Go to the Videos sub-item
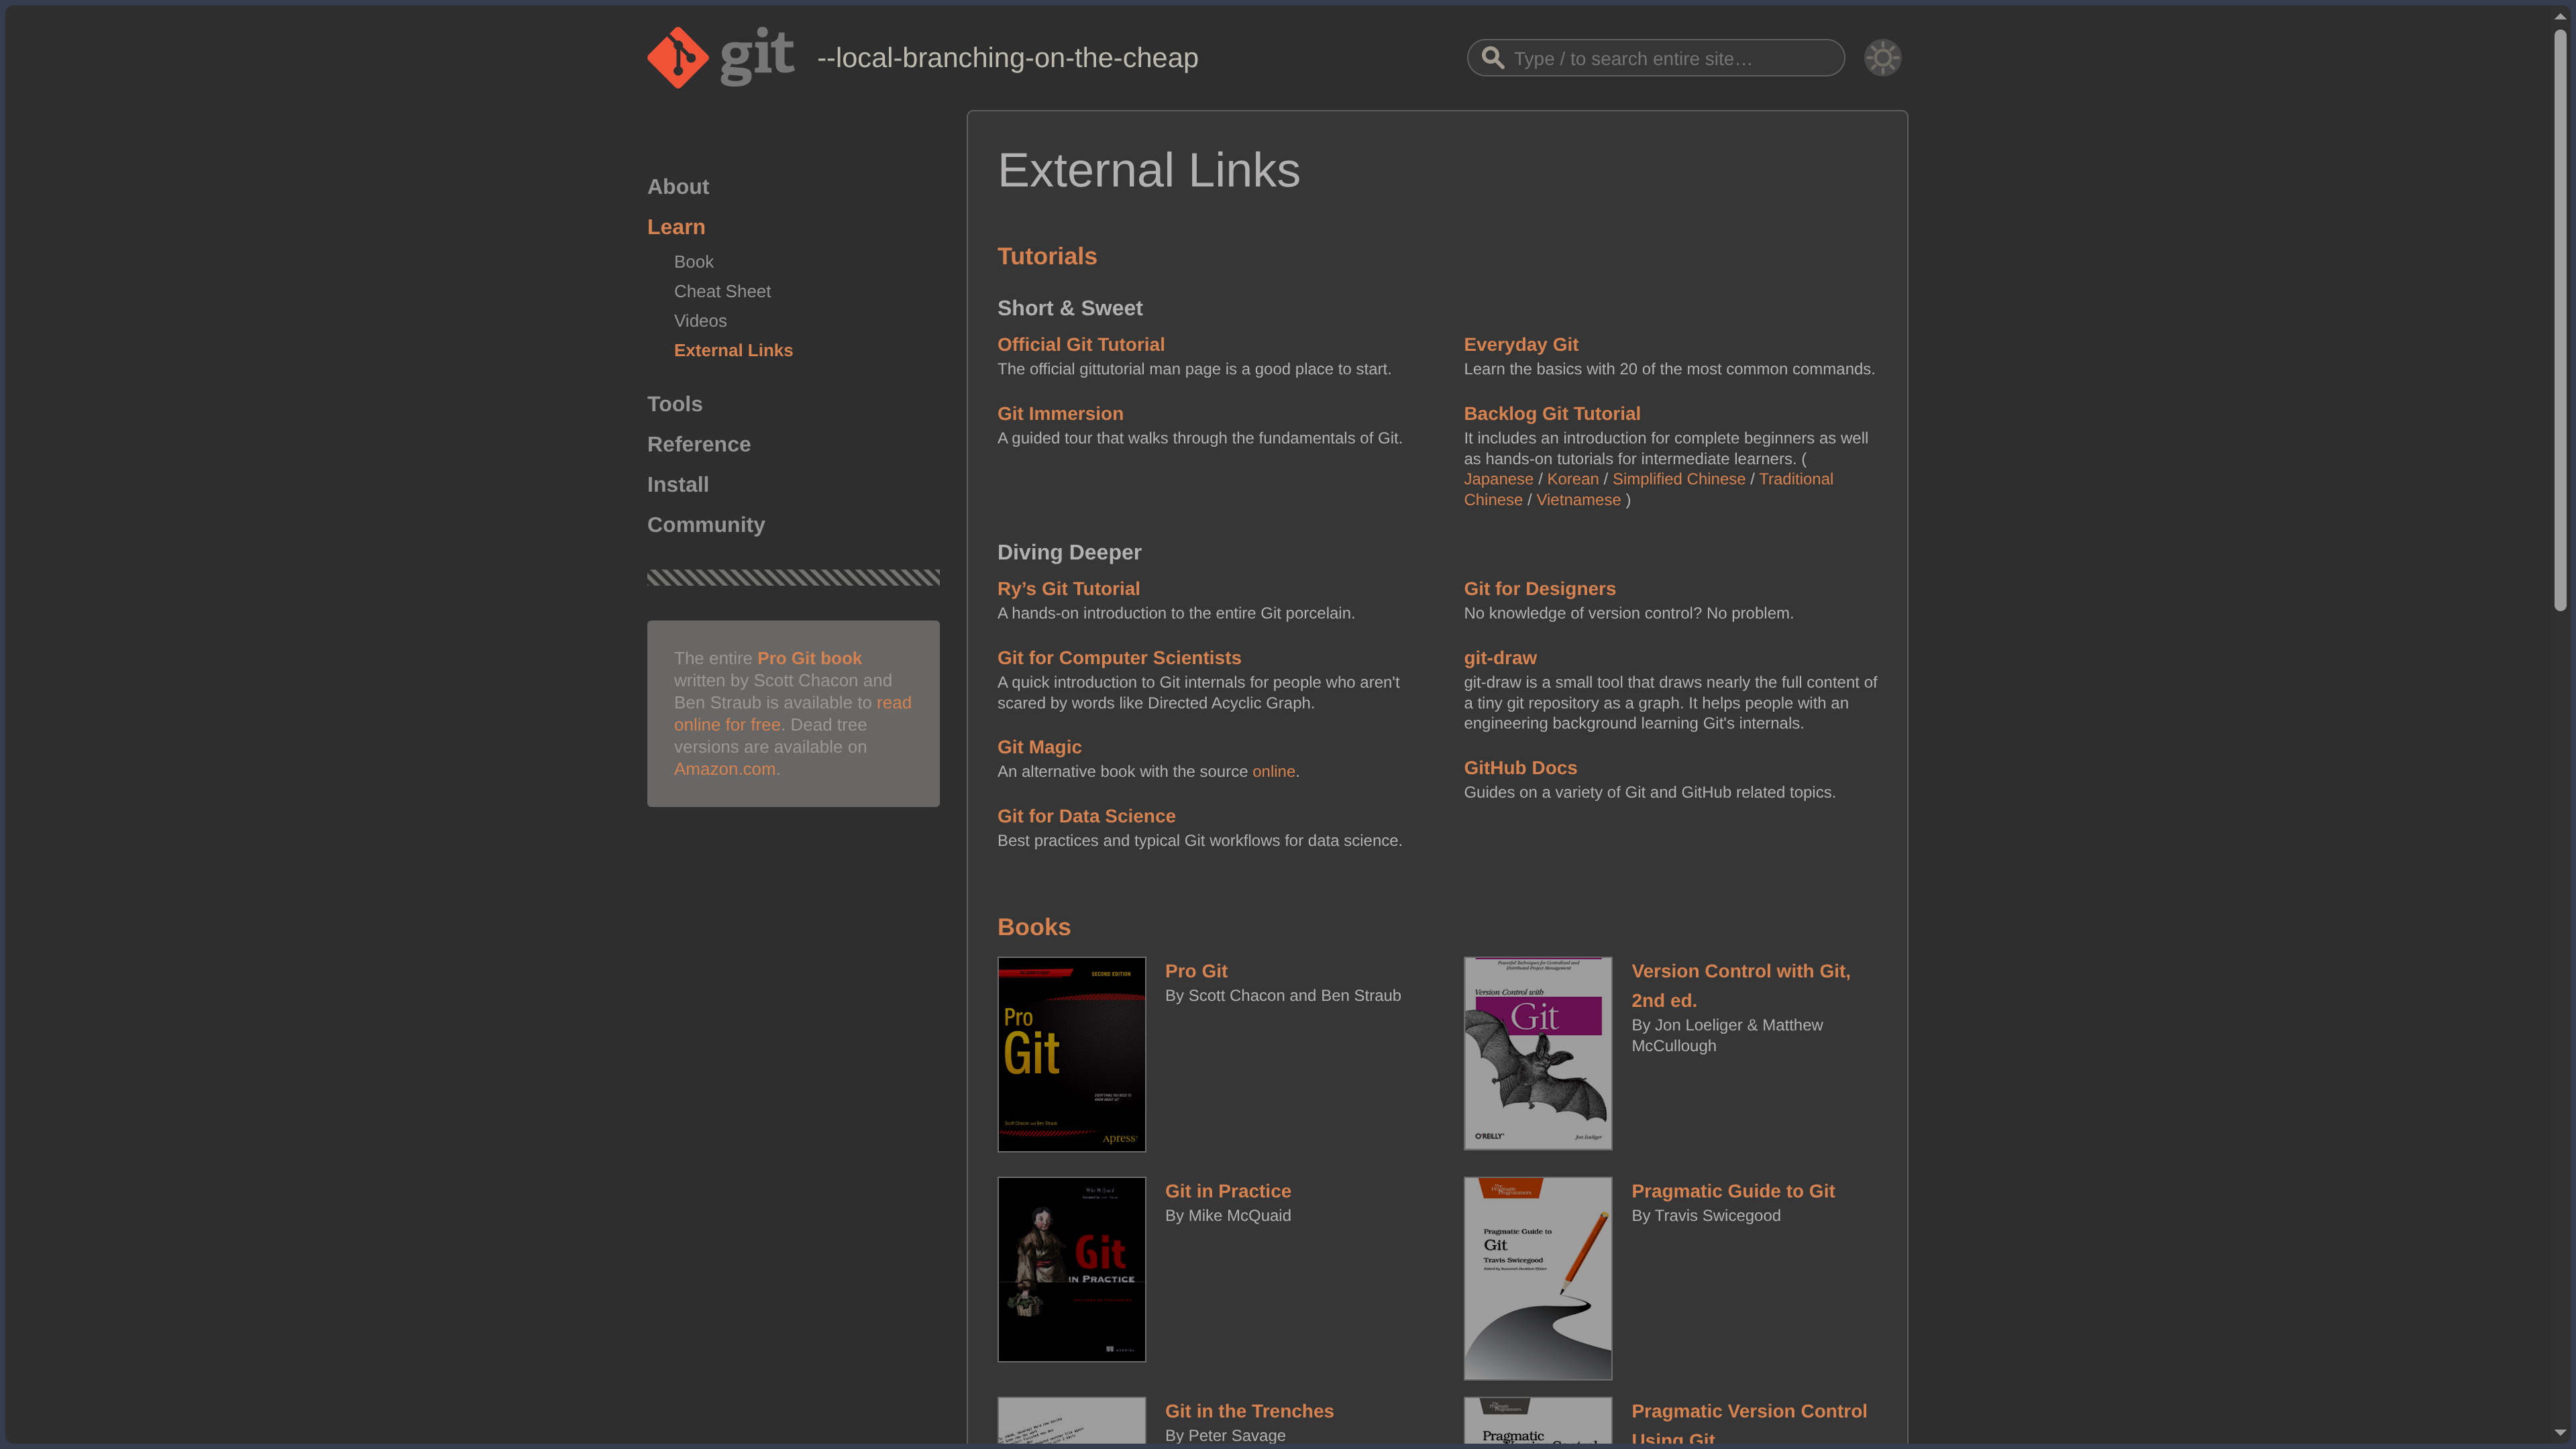Image resolution: width=2576 pixels, height=1449 pixels. tap(700, 321)
